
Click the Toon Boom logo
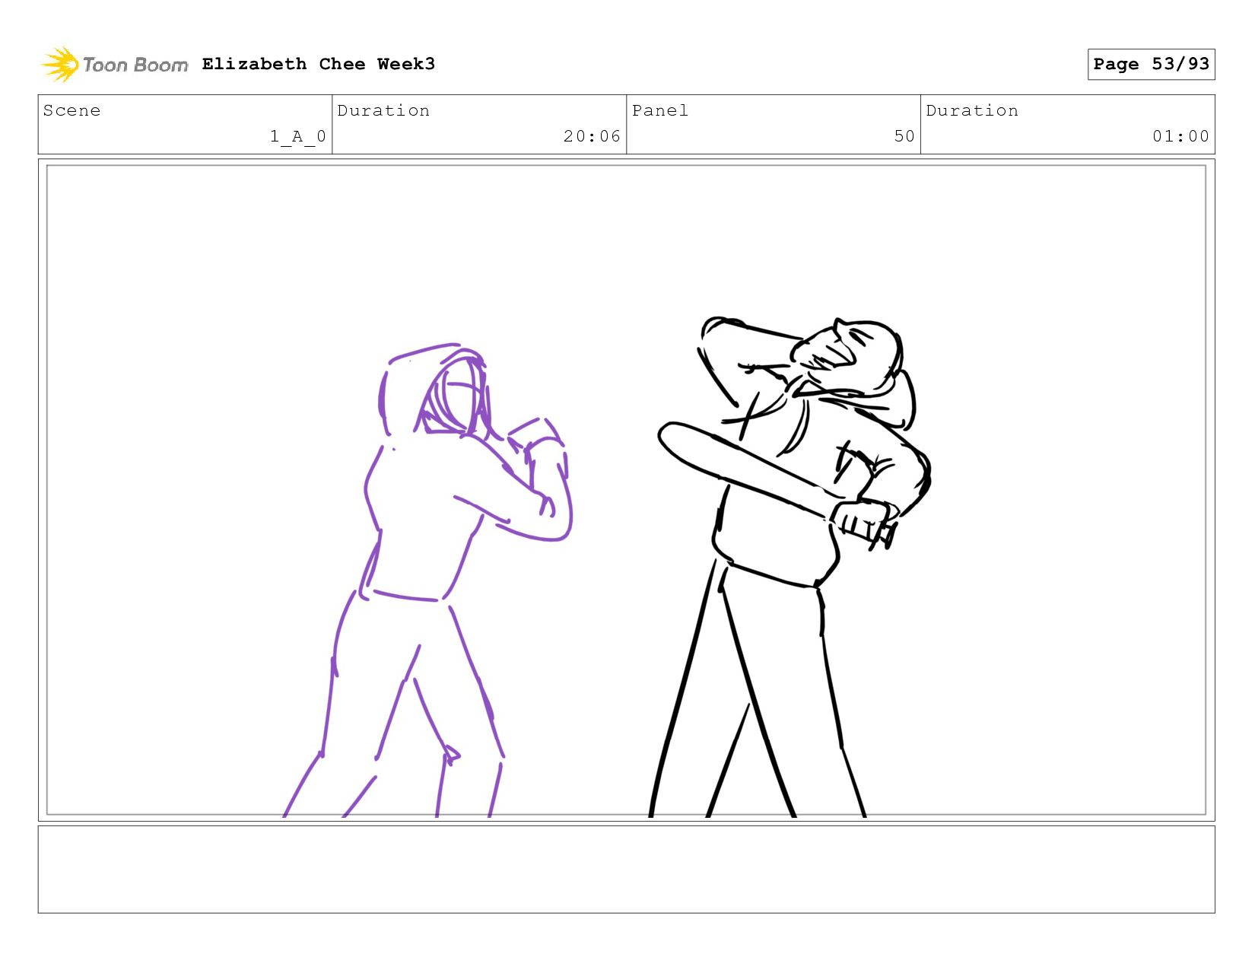point(114,65)
